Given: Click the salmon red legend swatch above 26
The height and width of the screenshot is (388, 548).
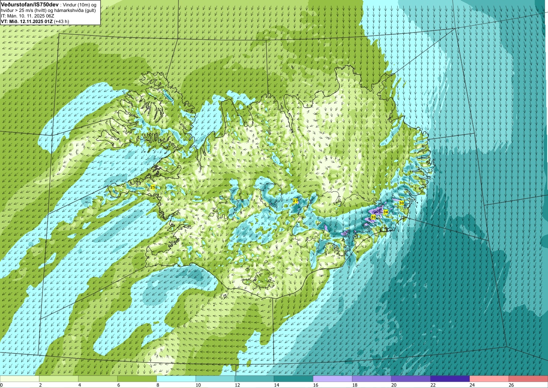Looking at the screenshot, I should (528, 379).
